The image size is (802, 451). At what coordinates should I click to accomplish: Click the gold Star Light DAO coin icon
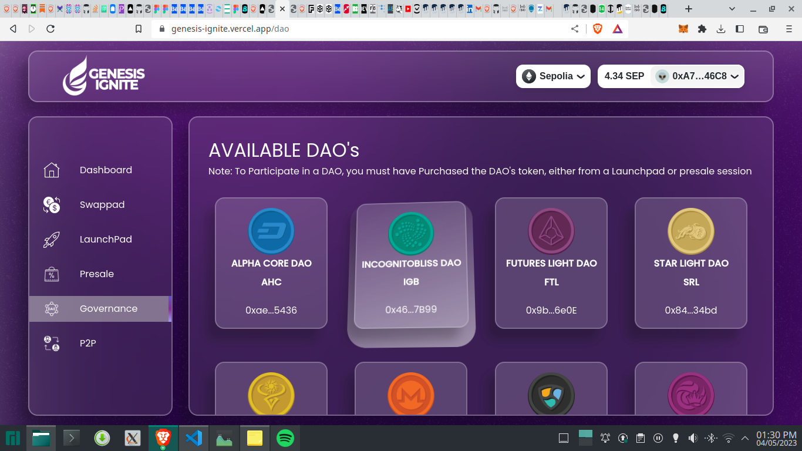pyautogui.click(x=691, y=231)
